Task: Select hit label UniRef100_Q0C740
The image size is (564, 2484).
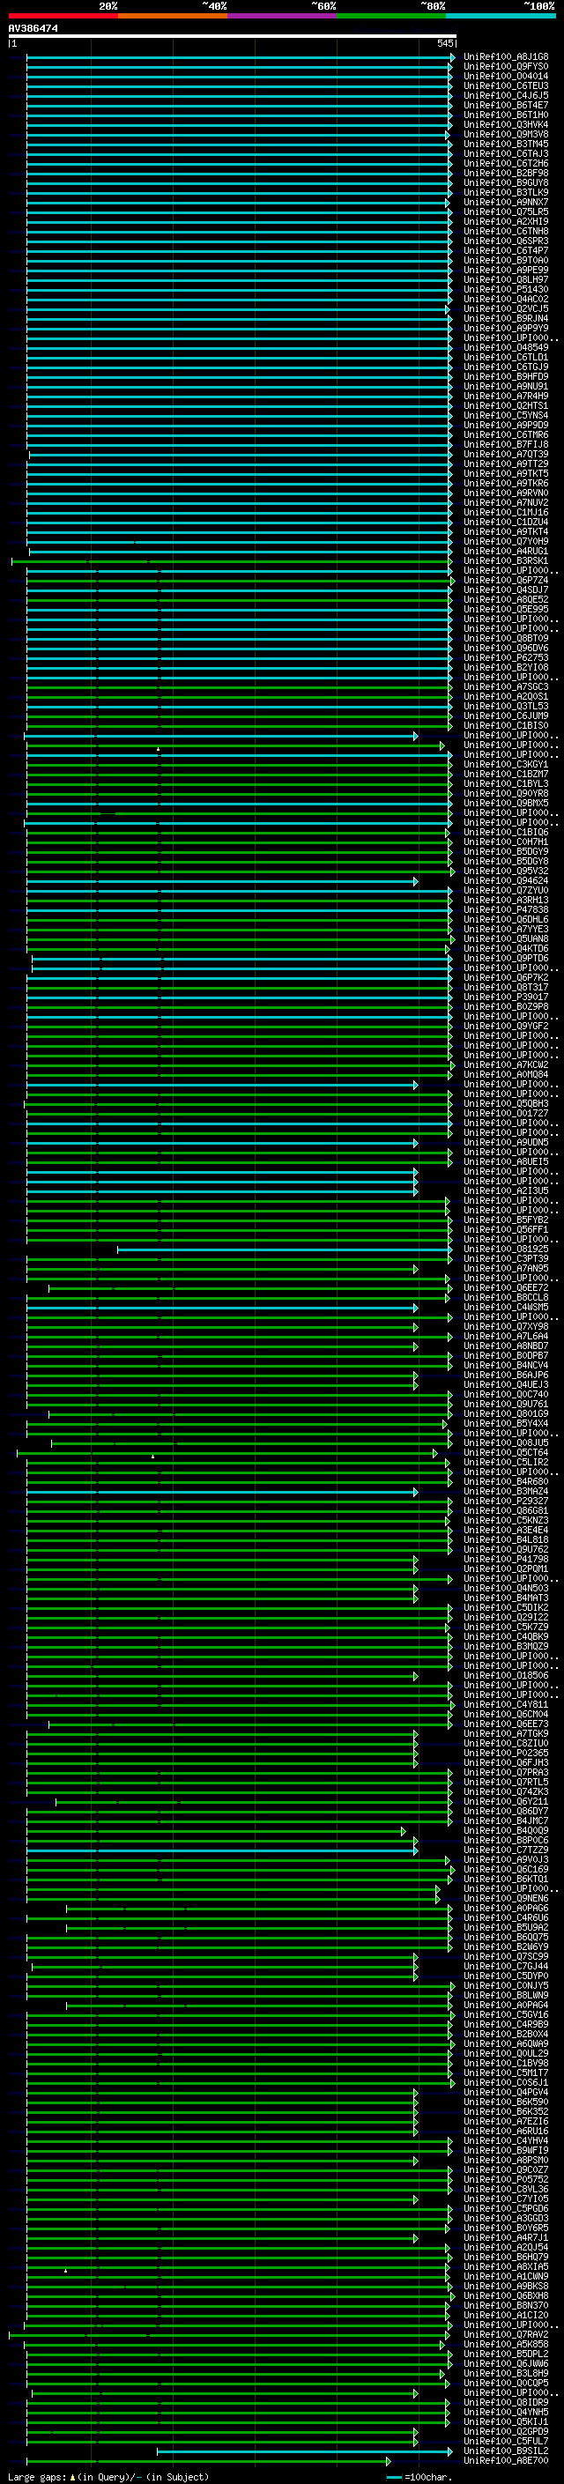Action: click(506, 1394)
